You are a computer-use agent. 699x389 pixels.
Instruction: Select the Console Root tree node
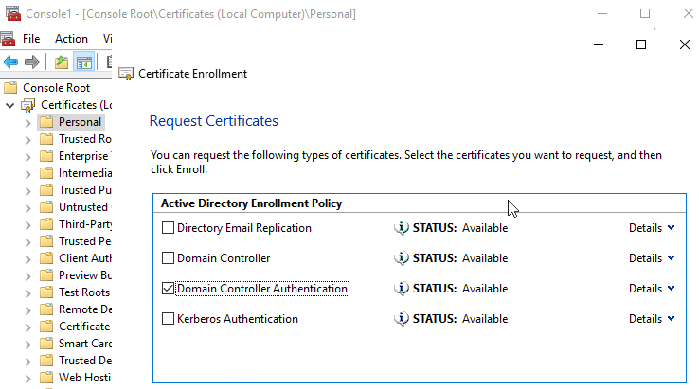[x=56, y=87]
